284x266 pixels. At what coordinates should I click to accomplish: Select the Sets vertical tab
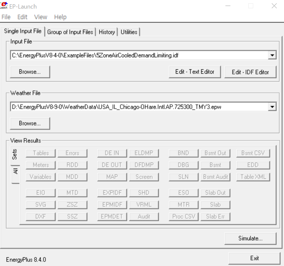[15, 155]
